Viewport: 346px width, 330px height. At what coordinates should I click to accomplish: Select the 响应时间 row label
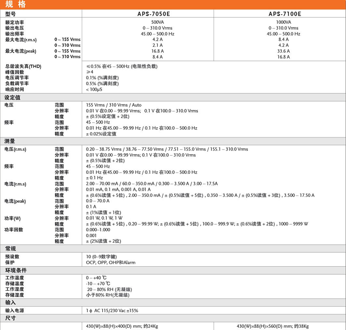click(14, 90)
